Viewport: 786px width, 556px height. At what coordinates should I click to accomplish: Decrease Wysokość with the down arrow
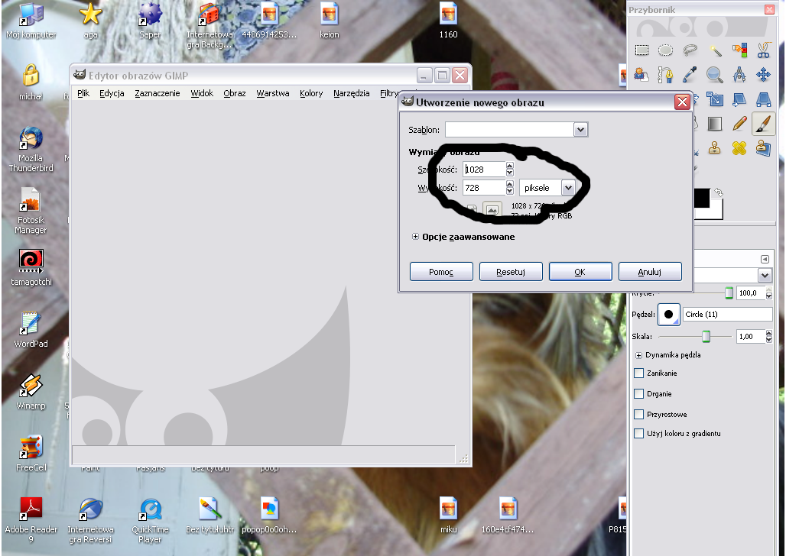510,192
